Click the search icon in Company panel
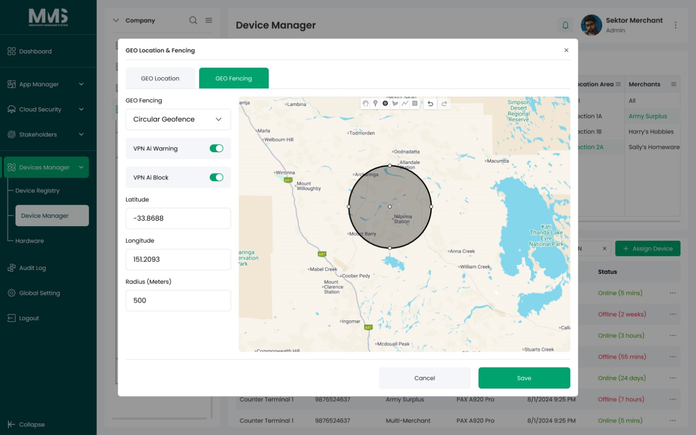This screenshot has width=696, height=435. point(193,20)
